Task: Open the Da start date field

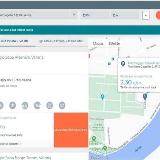Action: pos(95,15)
